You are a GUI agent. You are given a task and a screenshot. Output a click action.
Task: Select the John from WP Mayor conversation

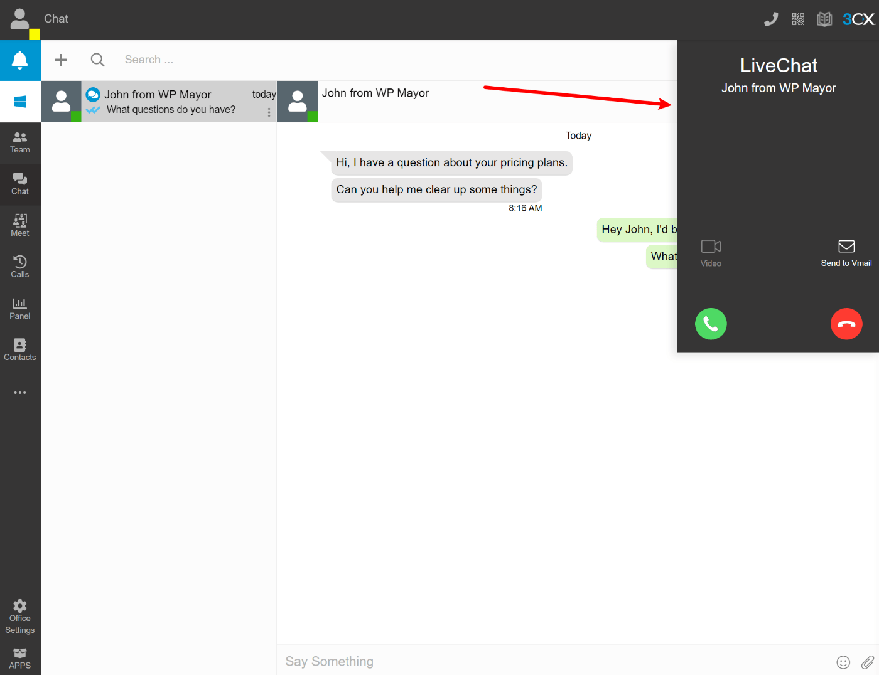pos(159,102)
